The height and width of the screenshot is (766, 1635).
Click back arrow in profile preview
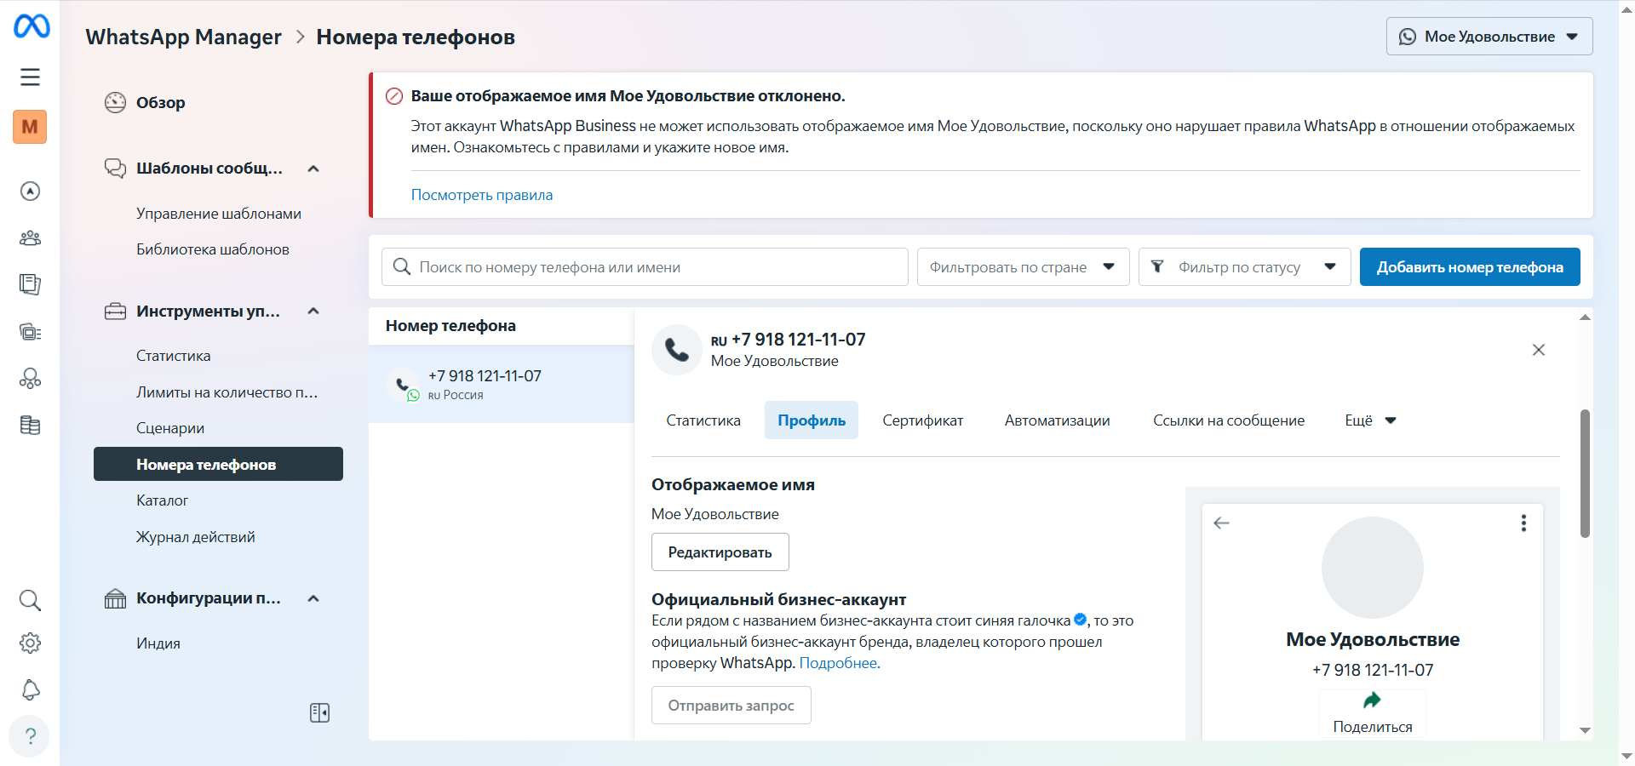pyautogui.click(x=1221, y=523)
